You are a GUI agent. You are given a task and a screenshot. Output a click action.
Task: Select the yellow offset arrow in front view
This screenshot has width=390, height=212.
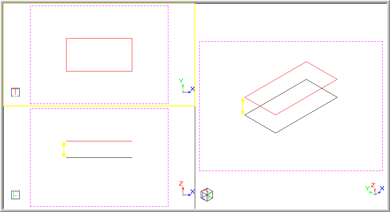pos(64,149)
